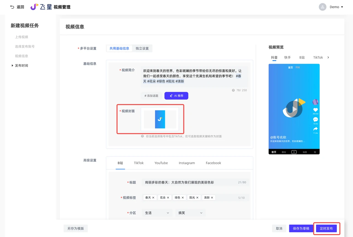Remove the 春天 video tag
Viewport: 353px width, 237px height.
click(x=154, y=197)
